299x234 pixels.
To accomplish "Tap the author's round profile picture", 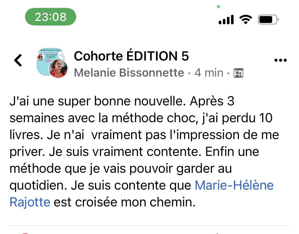I will coord(58,68).
